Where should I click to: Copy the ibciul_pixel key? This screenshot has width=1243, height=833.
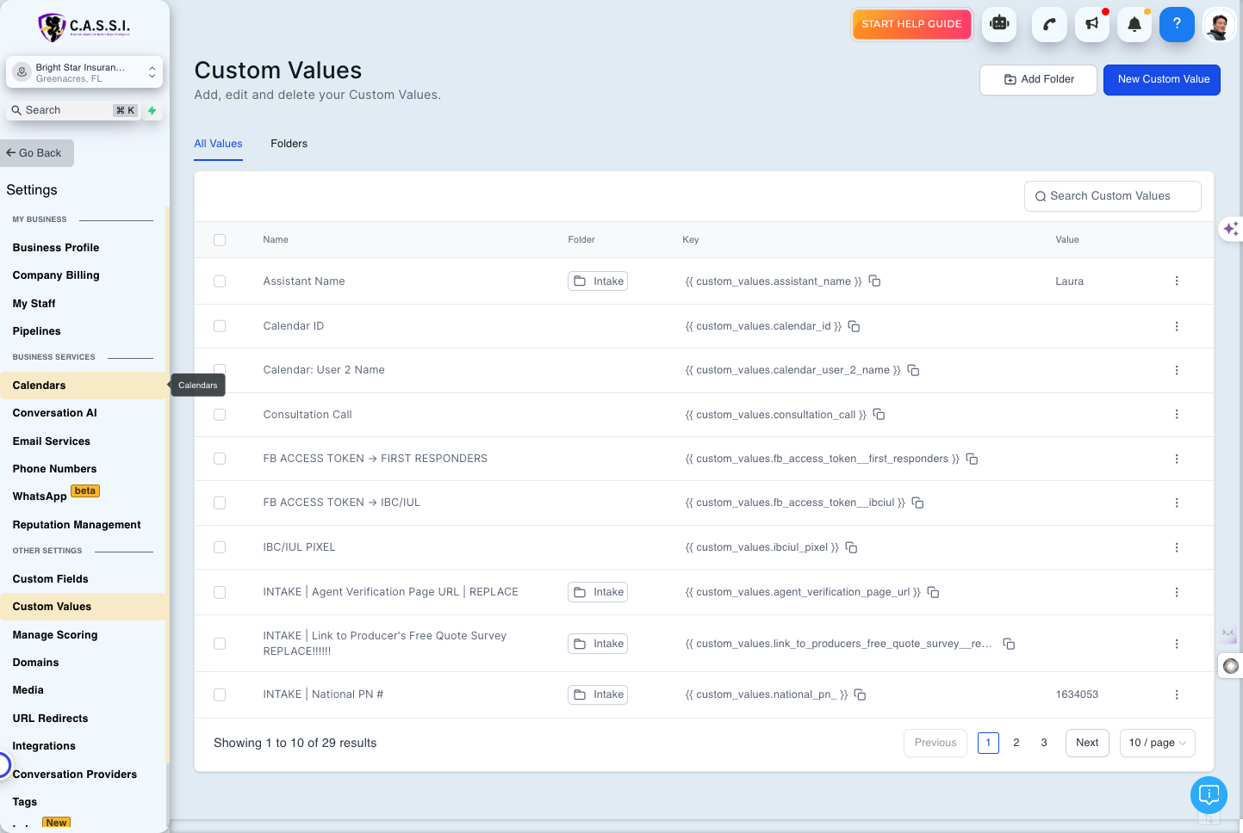click(x=852, y=547)
